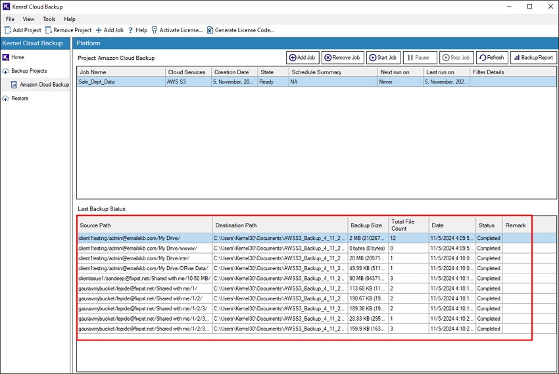Click the Restore cloud icon
The width and height of the screenshot is (559, 374).
tap(5, 99)
